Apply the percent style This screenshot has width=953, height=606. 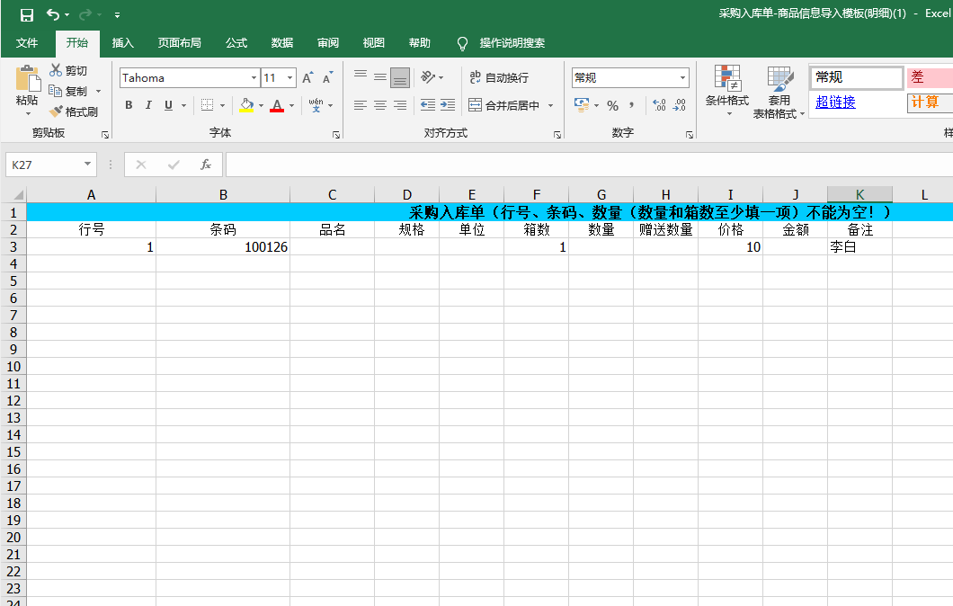[612, 106]
